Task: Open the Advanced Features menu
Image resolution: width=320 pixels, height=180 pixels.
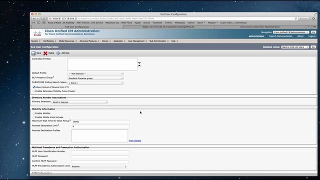Action: click(89, 41)
